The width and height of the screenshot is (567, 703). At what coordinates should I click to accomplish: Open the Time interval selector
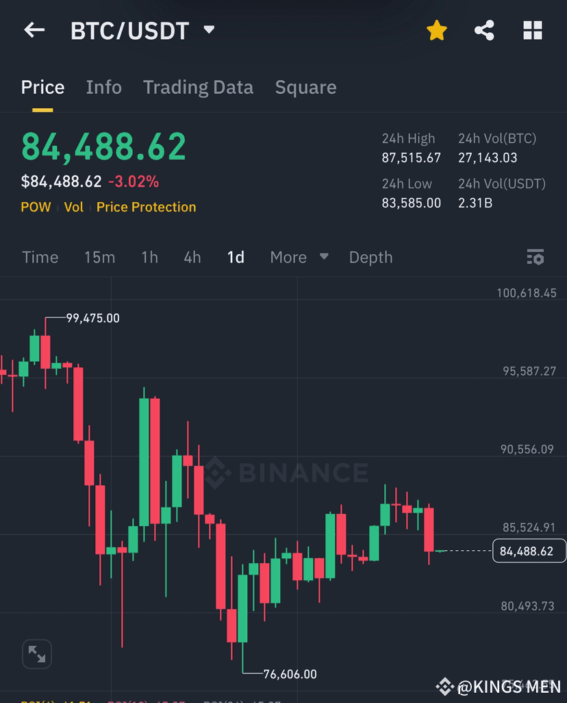(x=40, y=257)
